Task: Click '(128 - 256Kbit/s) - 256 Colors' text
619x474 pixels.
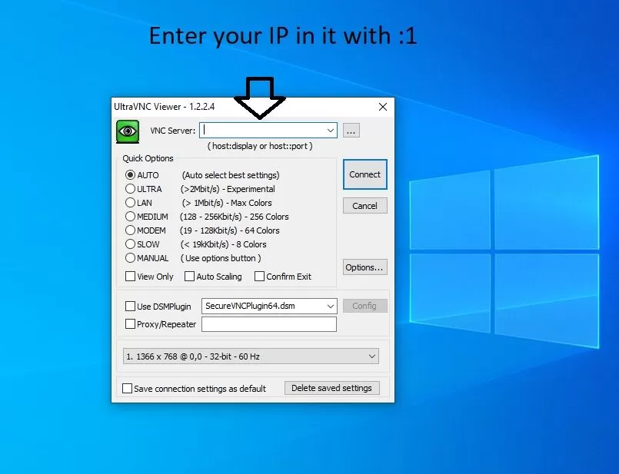Action: tap(234, 217)
